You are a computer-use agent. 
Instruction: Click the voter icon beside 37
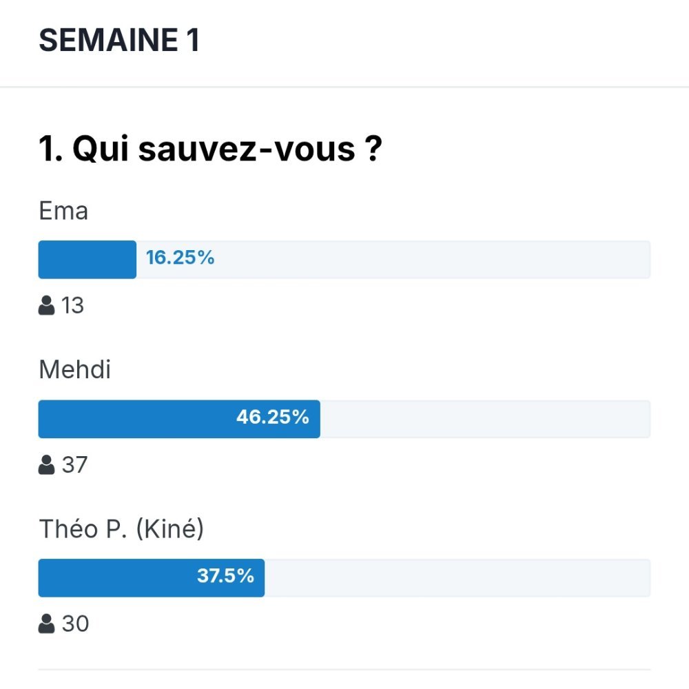pos(46,464)
